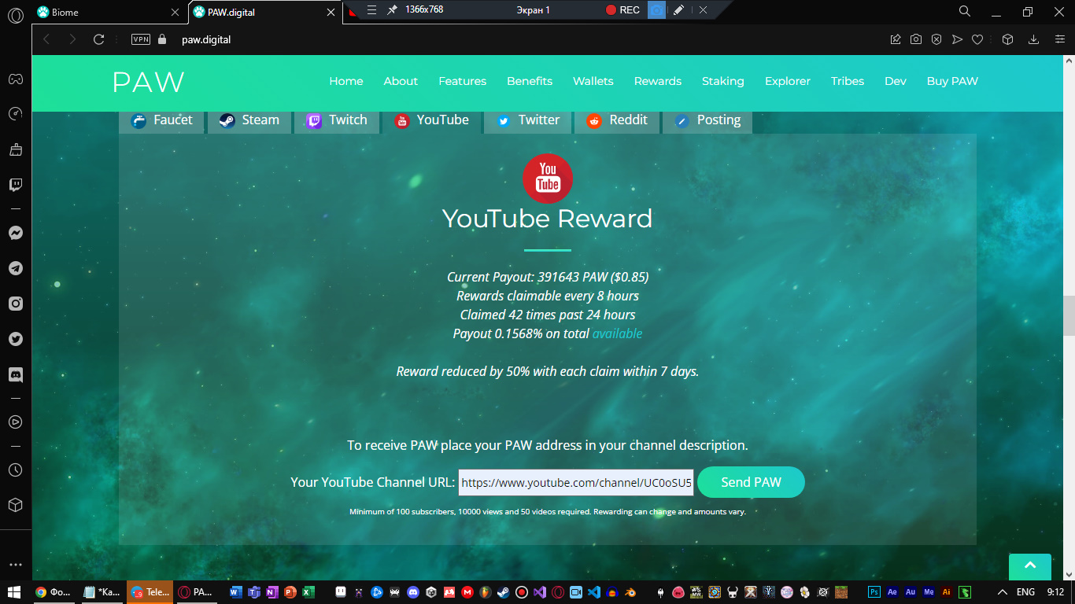Open the History clock icon in sidebar

[x=16, y=470]
